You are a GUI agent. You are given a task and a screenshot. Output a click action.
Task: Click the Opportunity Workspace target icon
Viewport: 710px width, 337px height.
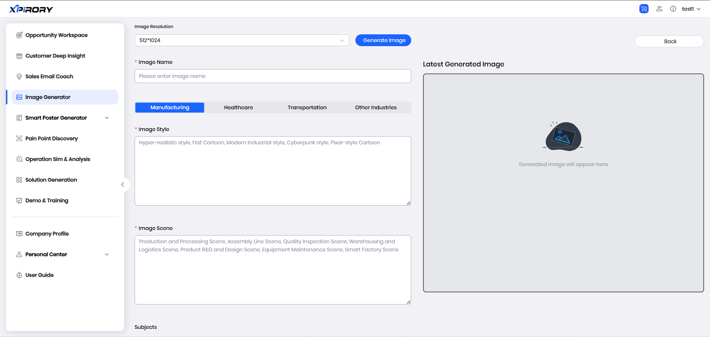point(19,35)
